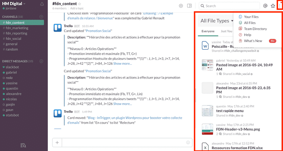This screenshot has height=151, width=283.
Task: Open starred items star icon
Action: click(273, 6)
